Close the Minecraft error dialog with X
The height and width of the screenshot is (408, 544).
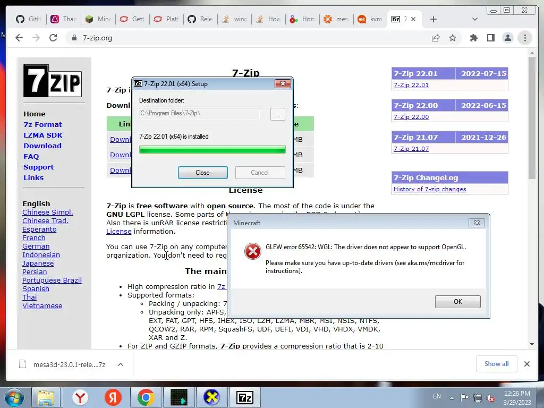click(x=477, y=223)
